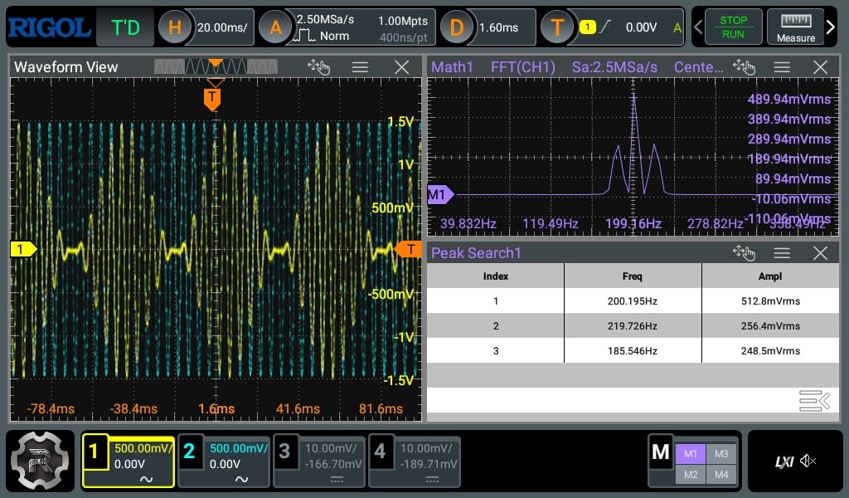Toggle channel 2 on or off
This screenshot has width=849, height=498.
(189, 451)
